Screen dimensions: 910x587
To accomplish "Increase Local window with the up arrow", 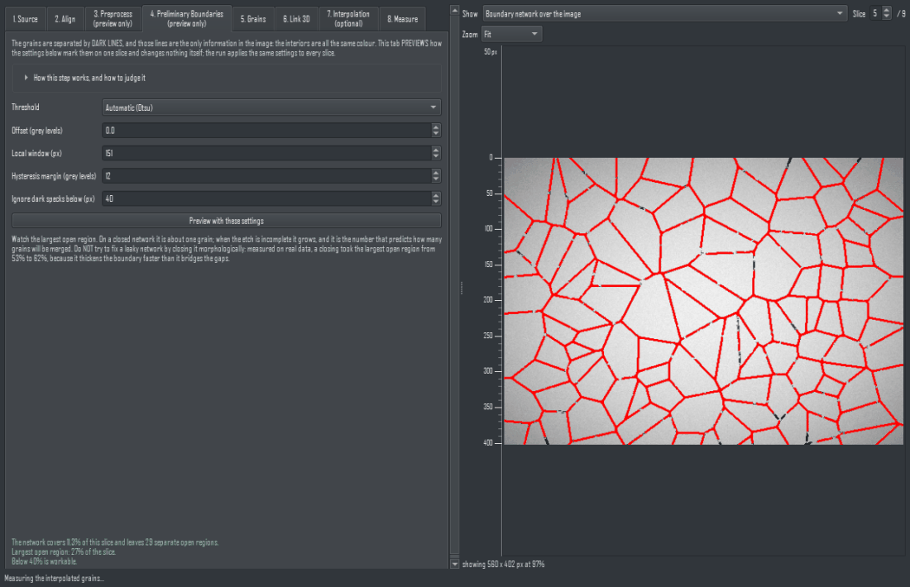I will [x=437, y=150].
